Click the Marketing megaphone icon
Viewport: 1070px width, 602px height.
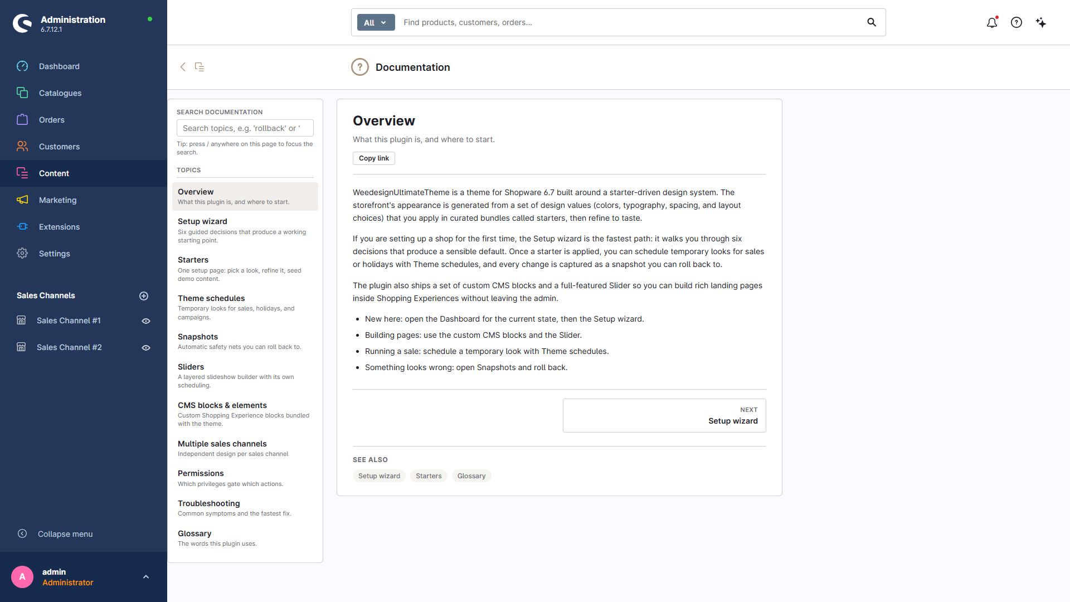22,200
